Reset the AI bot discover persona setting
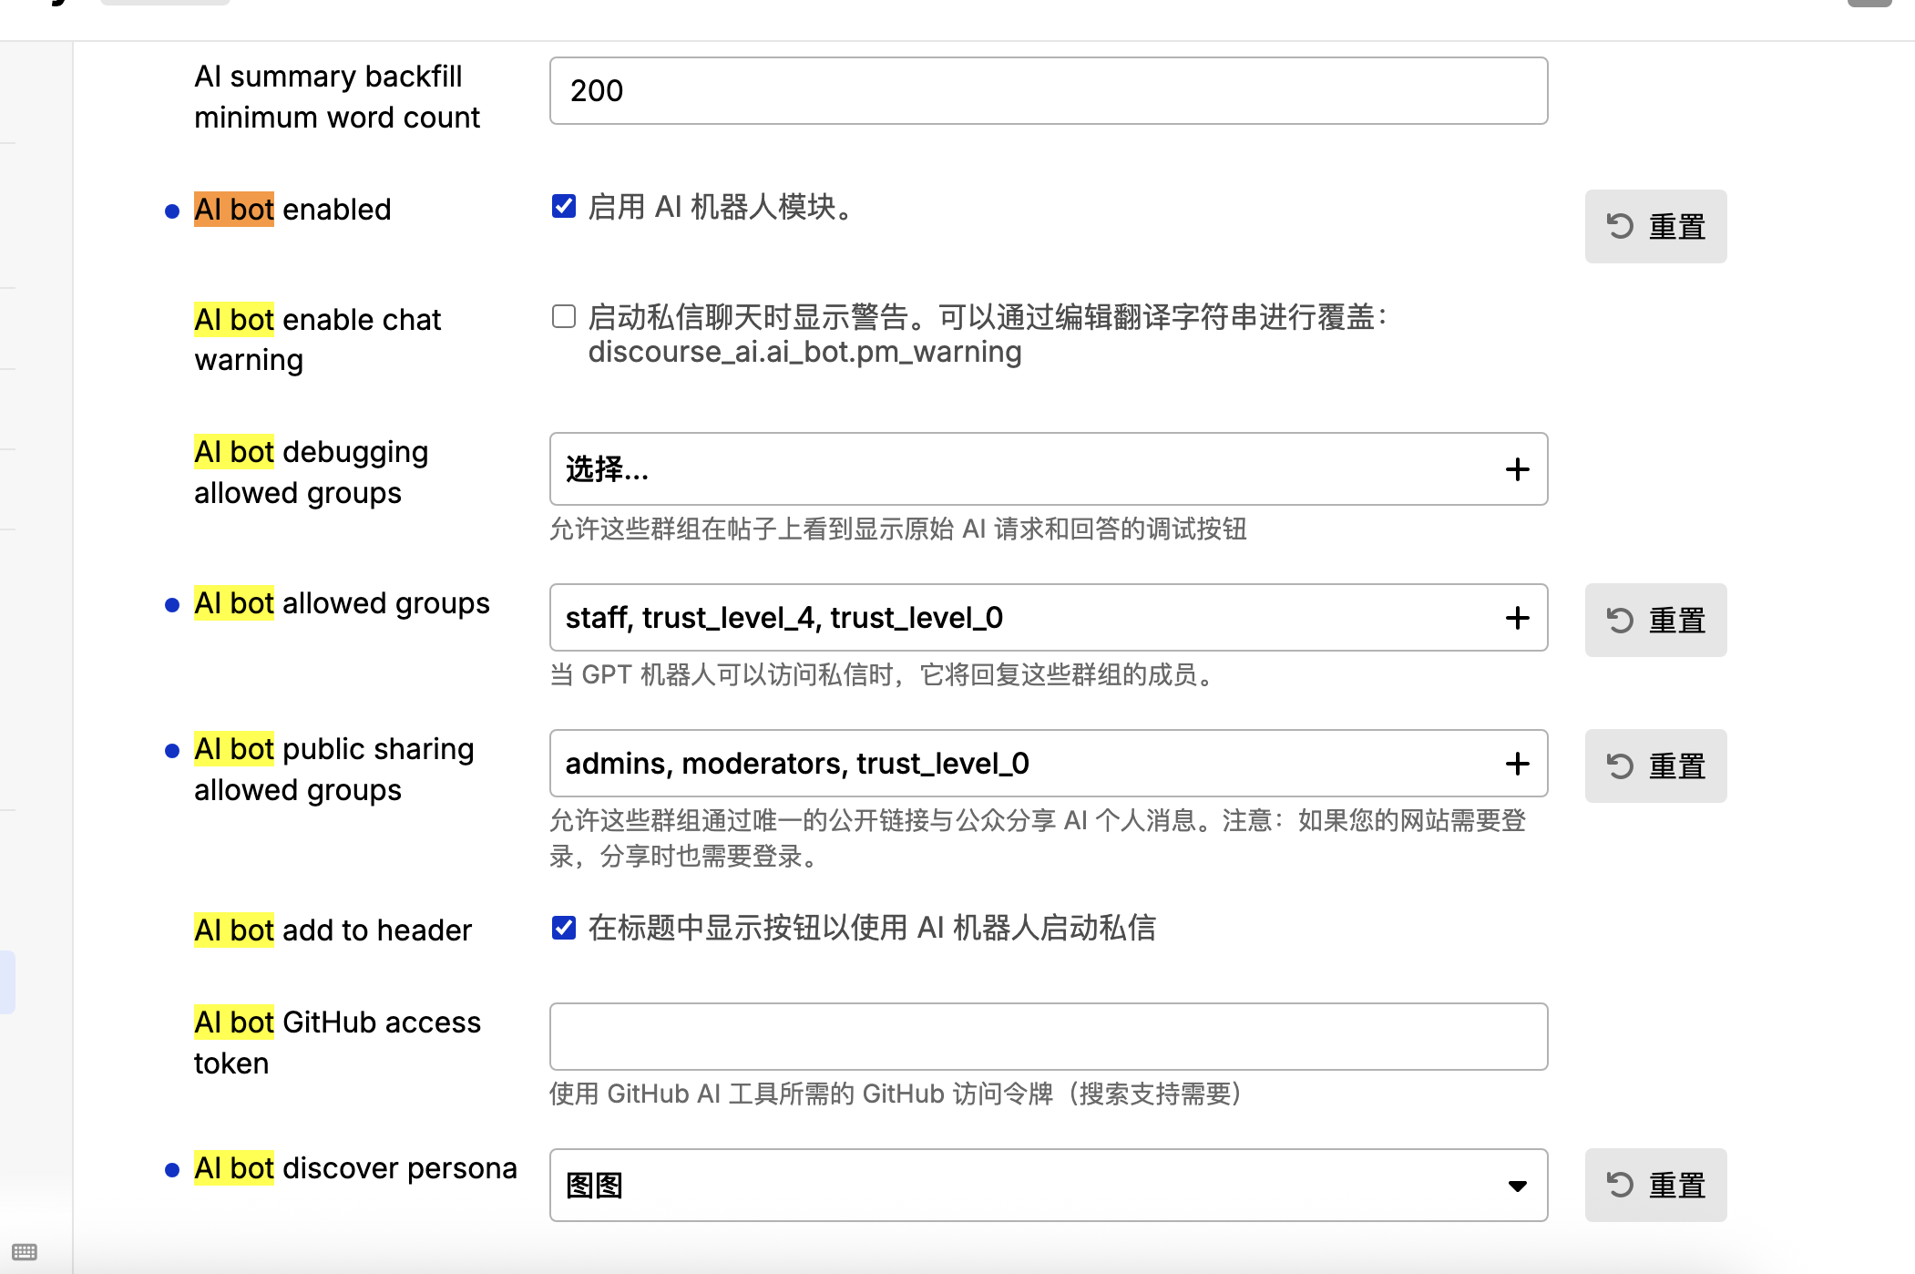 [1655, 1185]
